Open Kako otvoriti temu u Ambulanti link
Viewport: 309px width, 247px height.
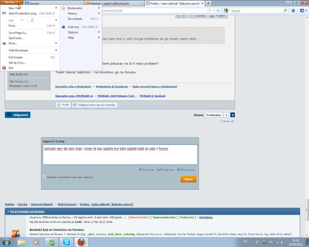pos(155,86)
